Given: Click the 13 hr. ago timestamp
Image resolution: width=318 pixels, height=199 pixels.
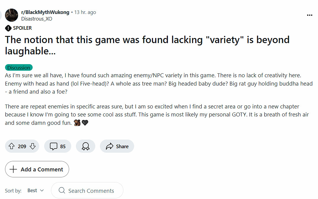Looking at the screenshot, I should [85, 12].
